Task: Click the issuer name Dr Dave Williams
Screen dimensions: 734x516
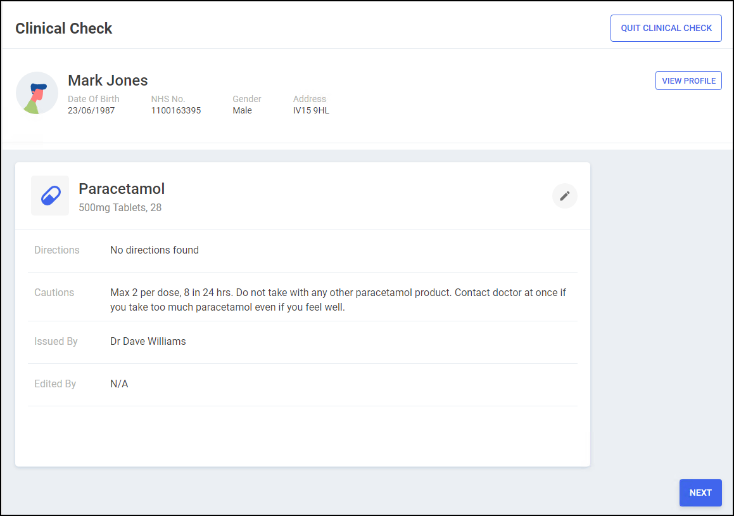Action: tap(148, 341)
